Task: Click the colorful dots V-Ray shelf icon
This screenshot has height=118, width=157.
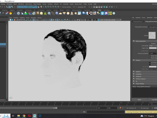Action: tap(110, 13)
